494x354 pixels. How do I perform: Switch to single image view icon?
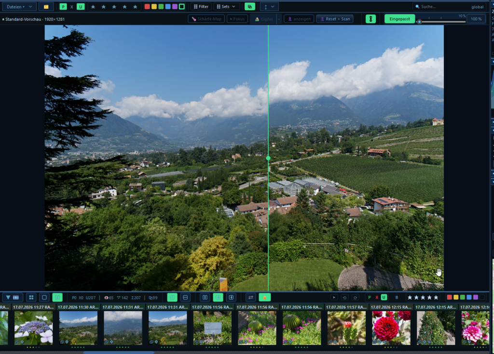[x=44, y=297]
